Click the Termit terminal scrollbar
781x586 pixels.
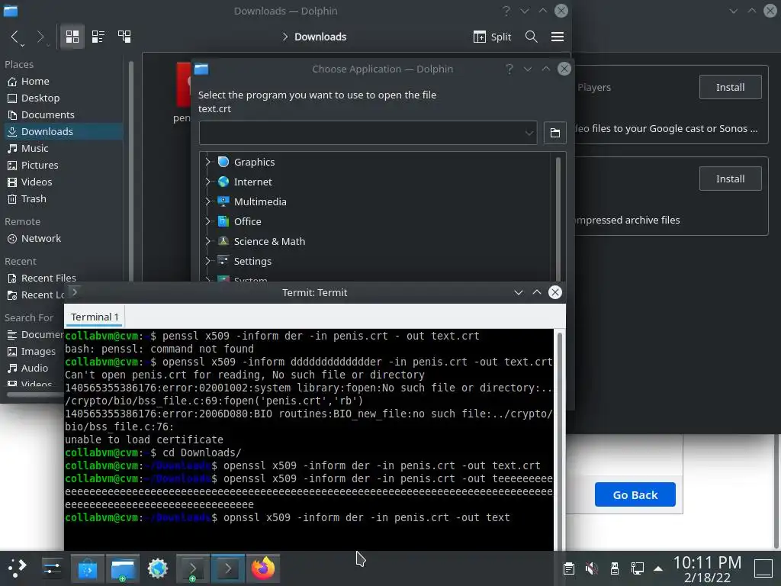(560, 439)
